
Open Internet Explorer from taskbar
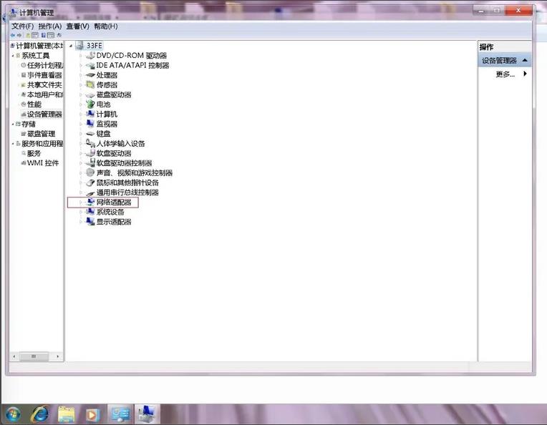pos(41,414)
